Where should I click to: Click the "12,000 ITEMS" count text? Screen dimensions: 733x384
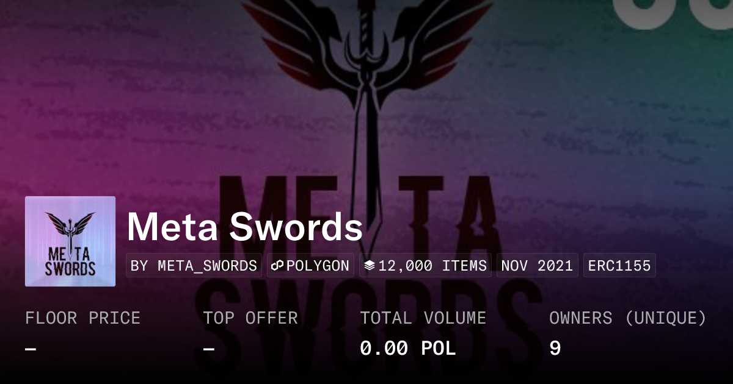(x=432, y=266)
